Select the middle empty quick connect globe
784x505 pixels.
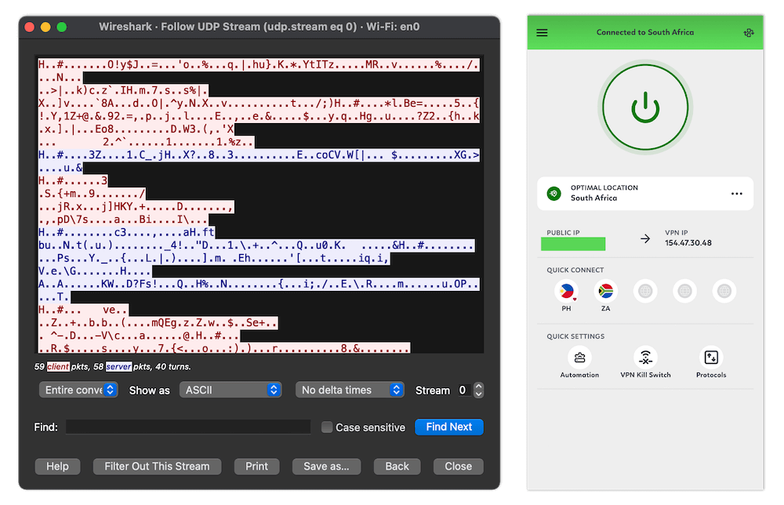(x=684, y=291)
